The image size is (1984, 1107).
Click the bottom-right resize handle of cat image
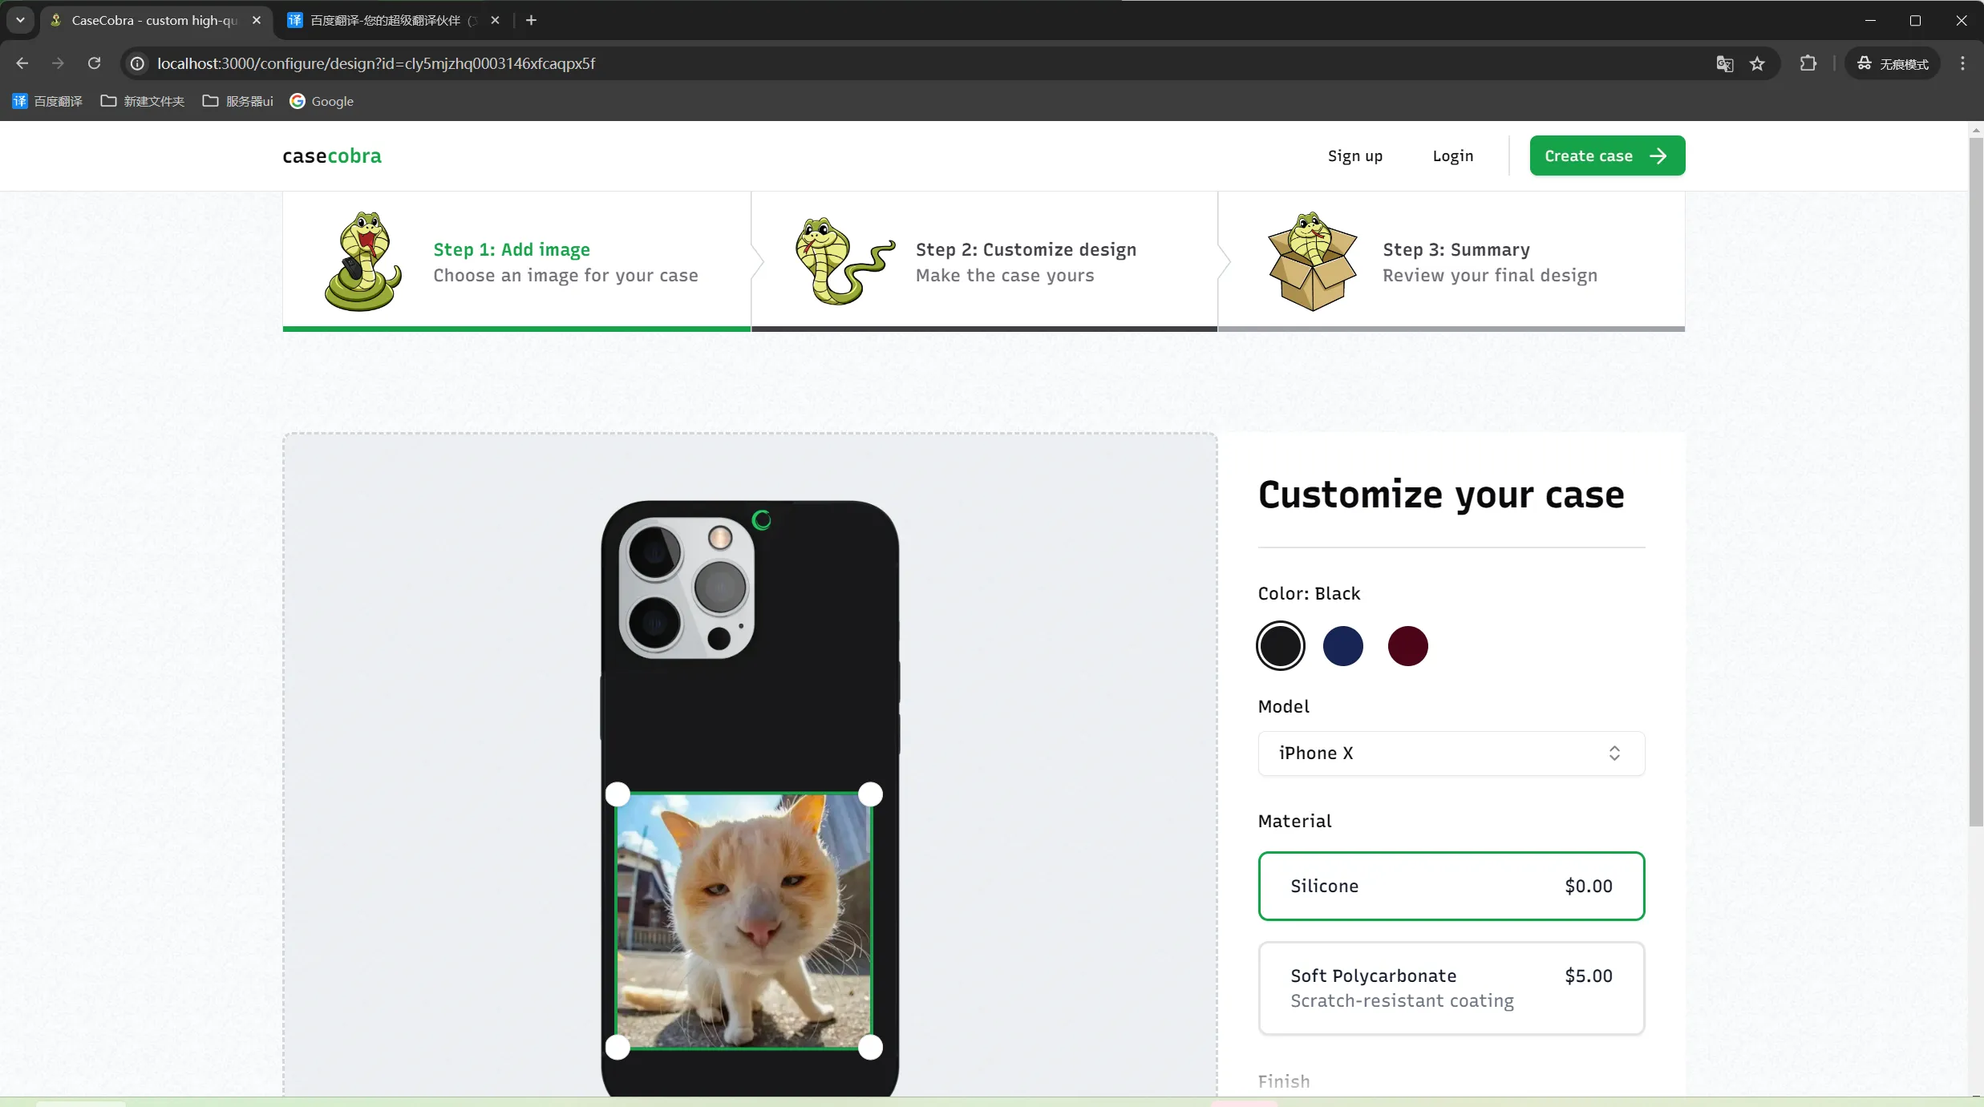[870, 1047]
